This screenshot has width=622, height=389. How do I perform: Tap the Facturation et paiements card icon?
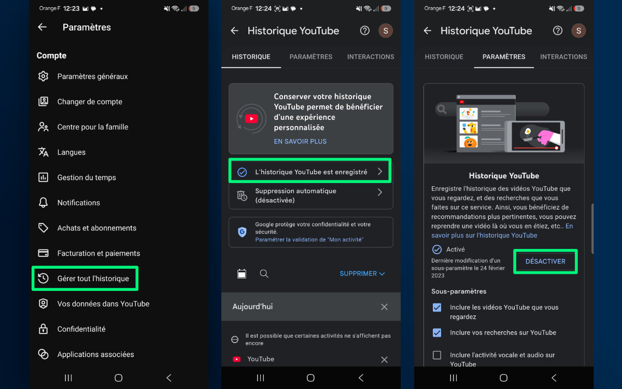click(x=44, y=253)
